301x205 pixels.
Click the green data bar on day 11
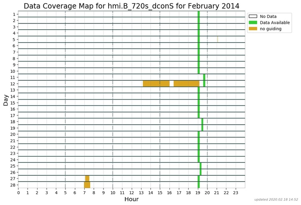click(x=204, y=77)
